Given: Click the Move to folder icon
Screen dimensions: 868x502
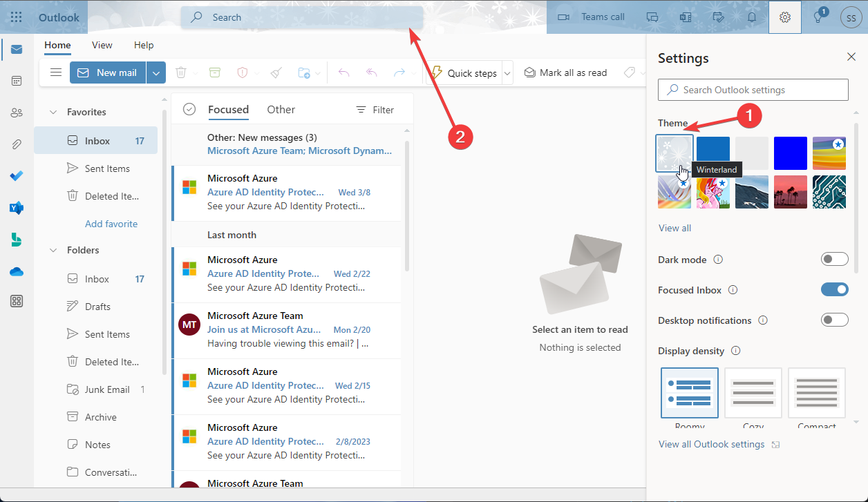Looking at the screenshot, I should 303,73.
